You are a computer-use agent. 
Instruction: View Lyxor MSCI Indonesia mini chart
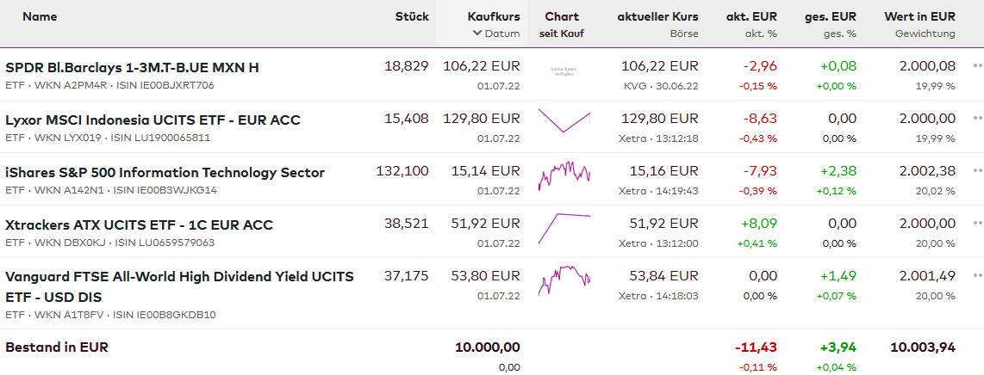564,120
